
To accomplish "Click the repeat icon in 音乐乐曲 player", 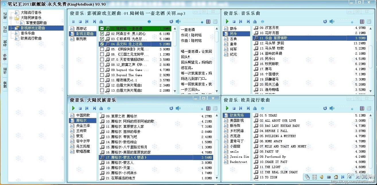I will click(325, 21).
